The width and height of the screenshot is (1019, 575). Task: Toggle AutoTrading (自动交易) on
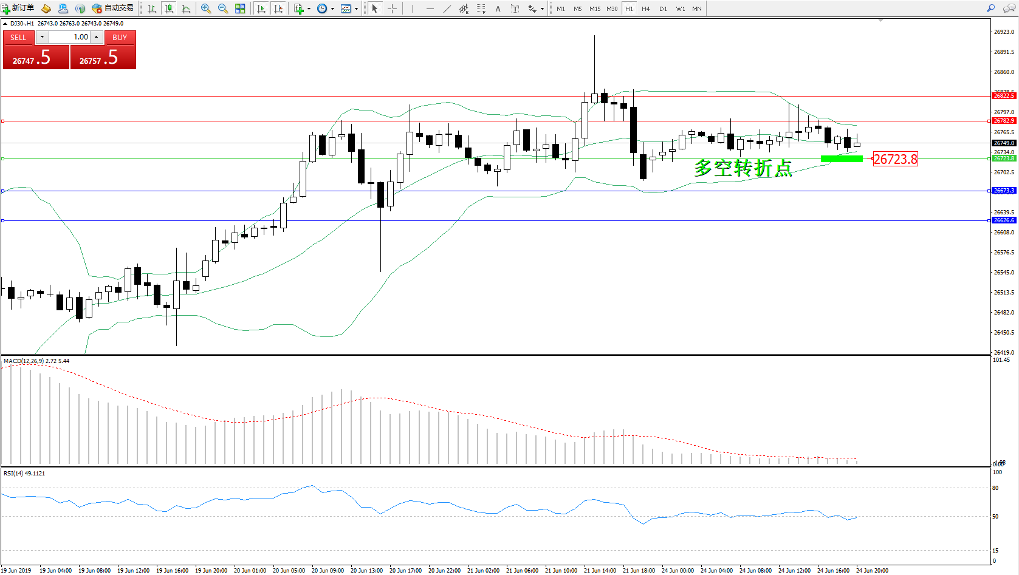(x=112, y=8)
